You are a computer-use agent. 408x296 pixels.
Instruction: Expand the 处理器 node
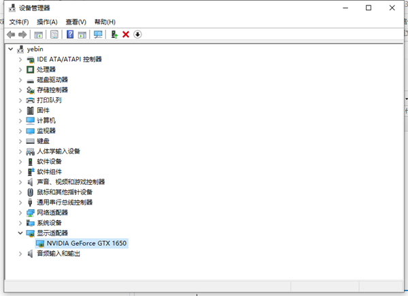pyautogui.click(x=20, y=69)
